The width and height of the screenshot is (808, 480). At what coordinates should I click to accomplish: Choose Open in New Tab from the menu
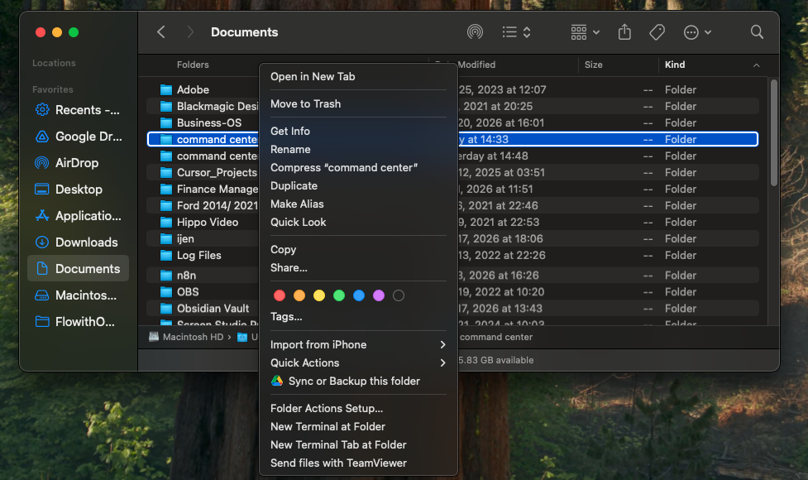coord(313,76)
